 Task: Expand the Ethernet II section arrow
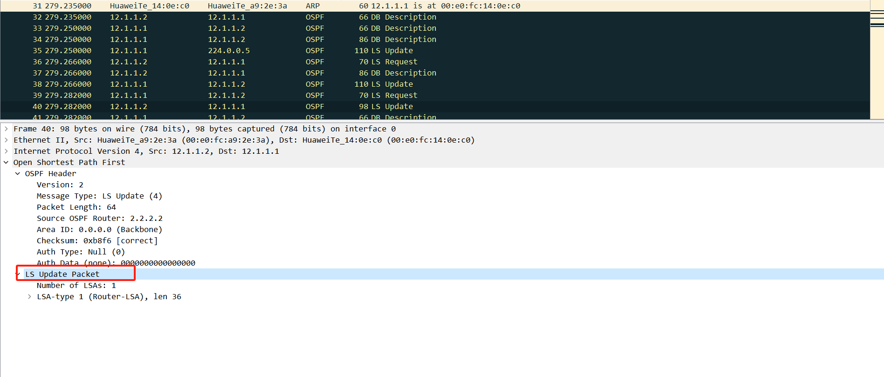coord(6,140)
